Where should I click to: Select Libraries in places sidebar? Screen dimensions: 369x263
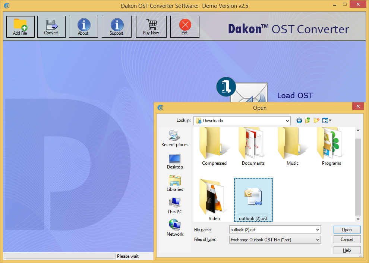pos(174,183)
